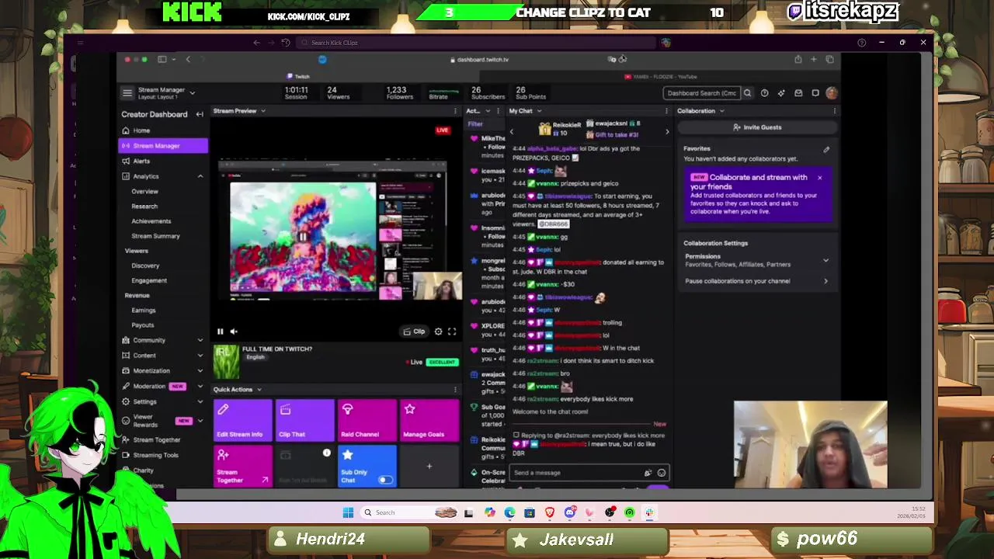Screen dimensions: 994x559
Task: Open the Activity Feed panel dropdown
Action: 487,111
